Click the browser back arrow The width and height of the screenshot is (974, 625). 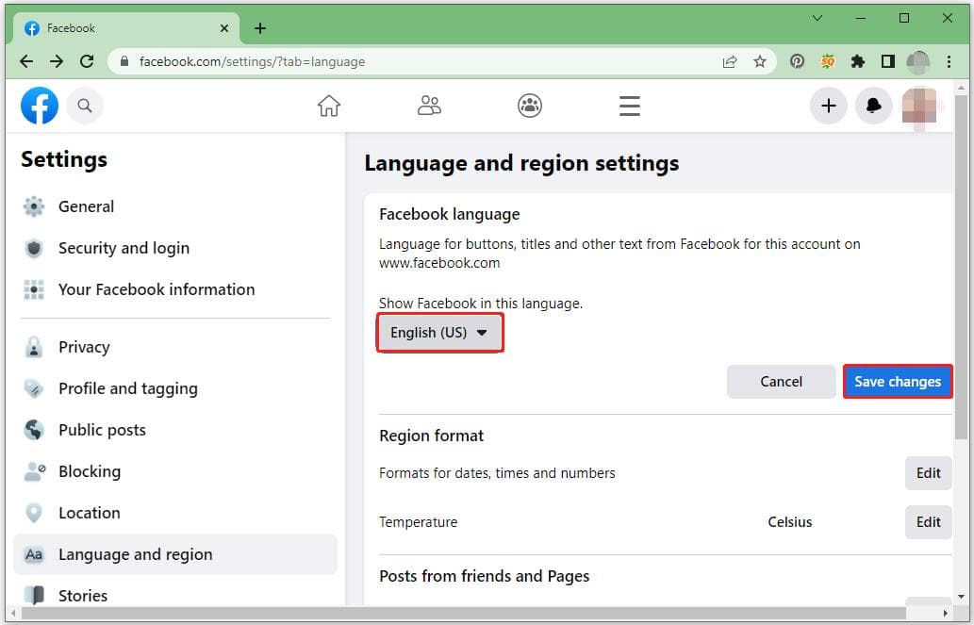tap(26, 61)
